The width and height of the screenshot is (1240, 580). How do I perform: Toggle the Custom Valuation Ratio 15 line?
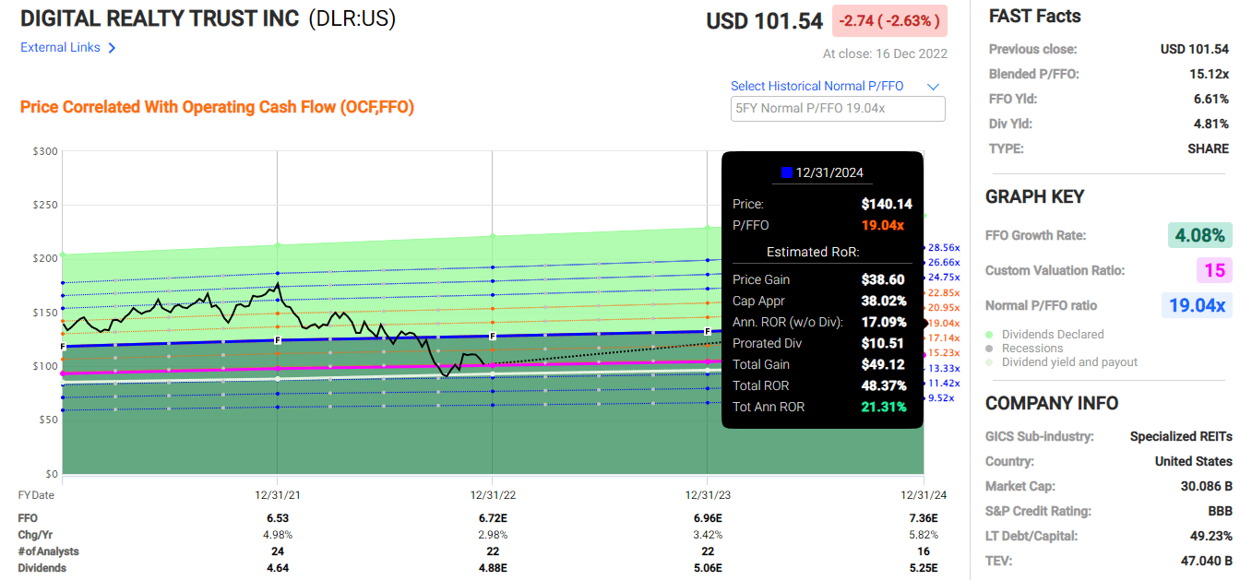1214,270
